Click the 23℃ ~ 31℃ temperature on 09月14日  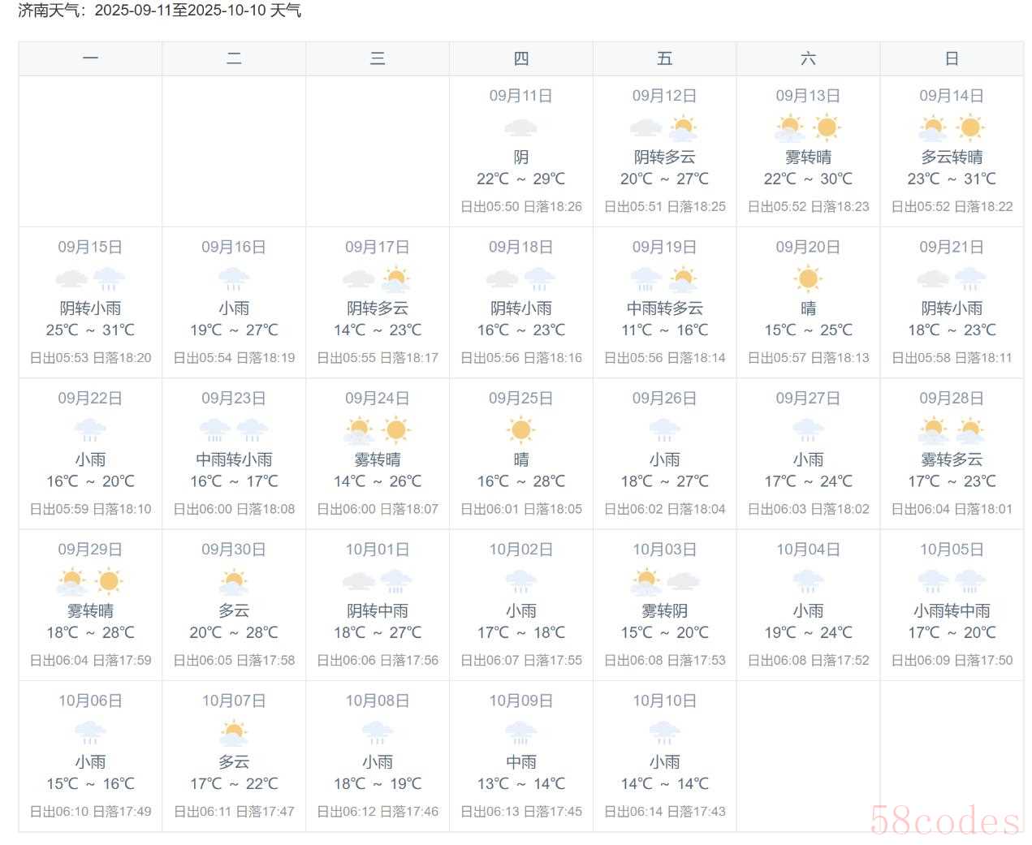tap(952, 179)
